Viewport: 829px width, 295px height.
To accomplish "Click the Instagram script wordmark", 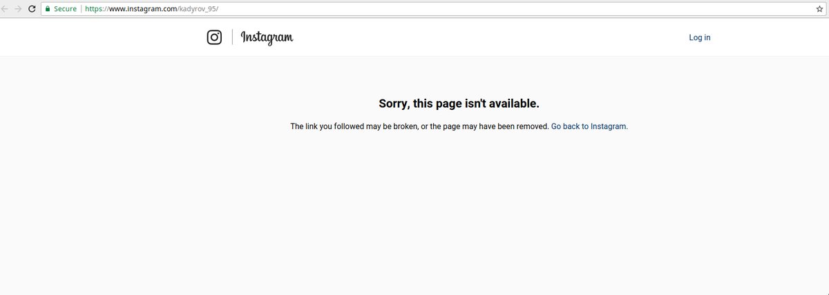I will (267, 37).
